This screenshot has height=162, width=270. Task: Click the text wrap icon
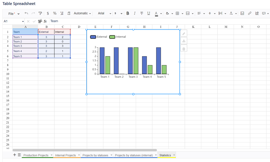(220, 13)
